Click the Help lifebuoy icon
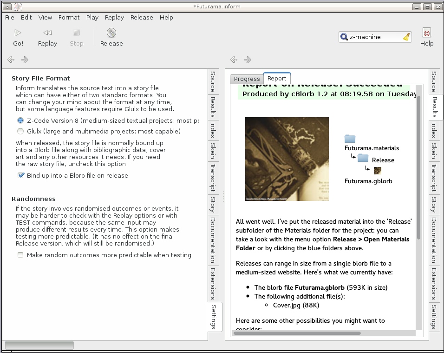 [x=427, y=33]
